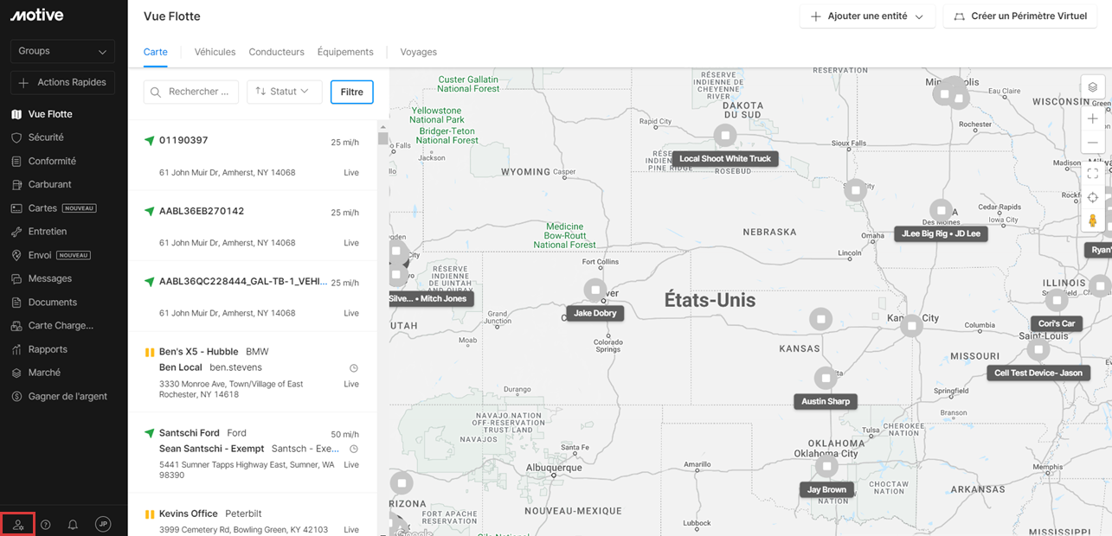
Task: Switch to the Équipements tab
Action: click(x=345, y=52)
